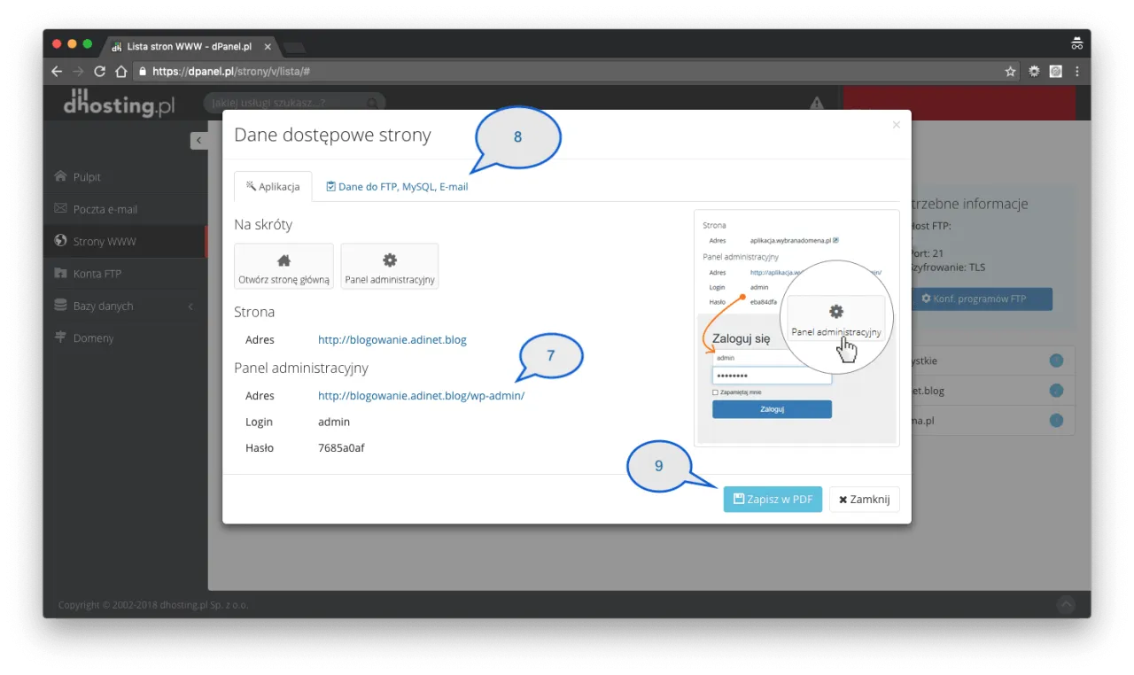Open Chrome's three-dot menu

[x=1077, y=72]
